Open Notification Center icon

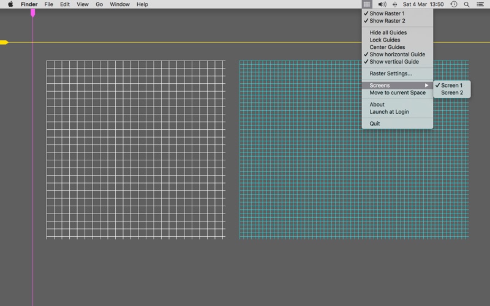(x=480, y=4)
